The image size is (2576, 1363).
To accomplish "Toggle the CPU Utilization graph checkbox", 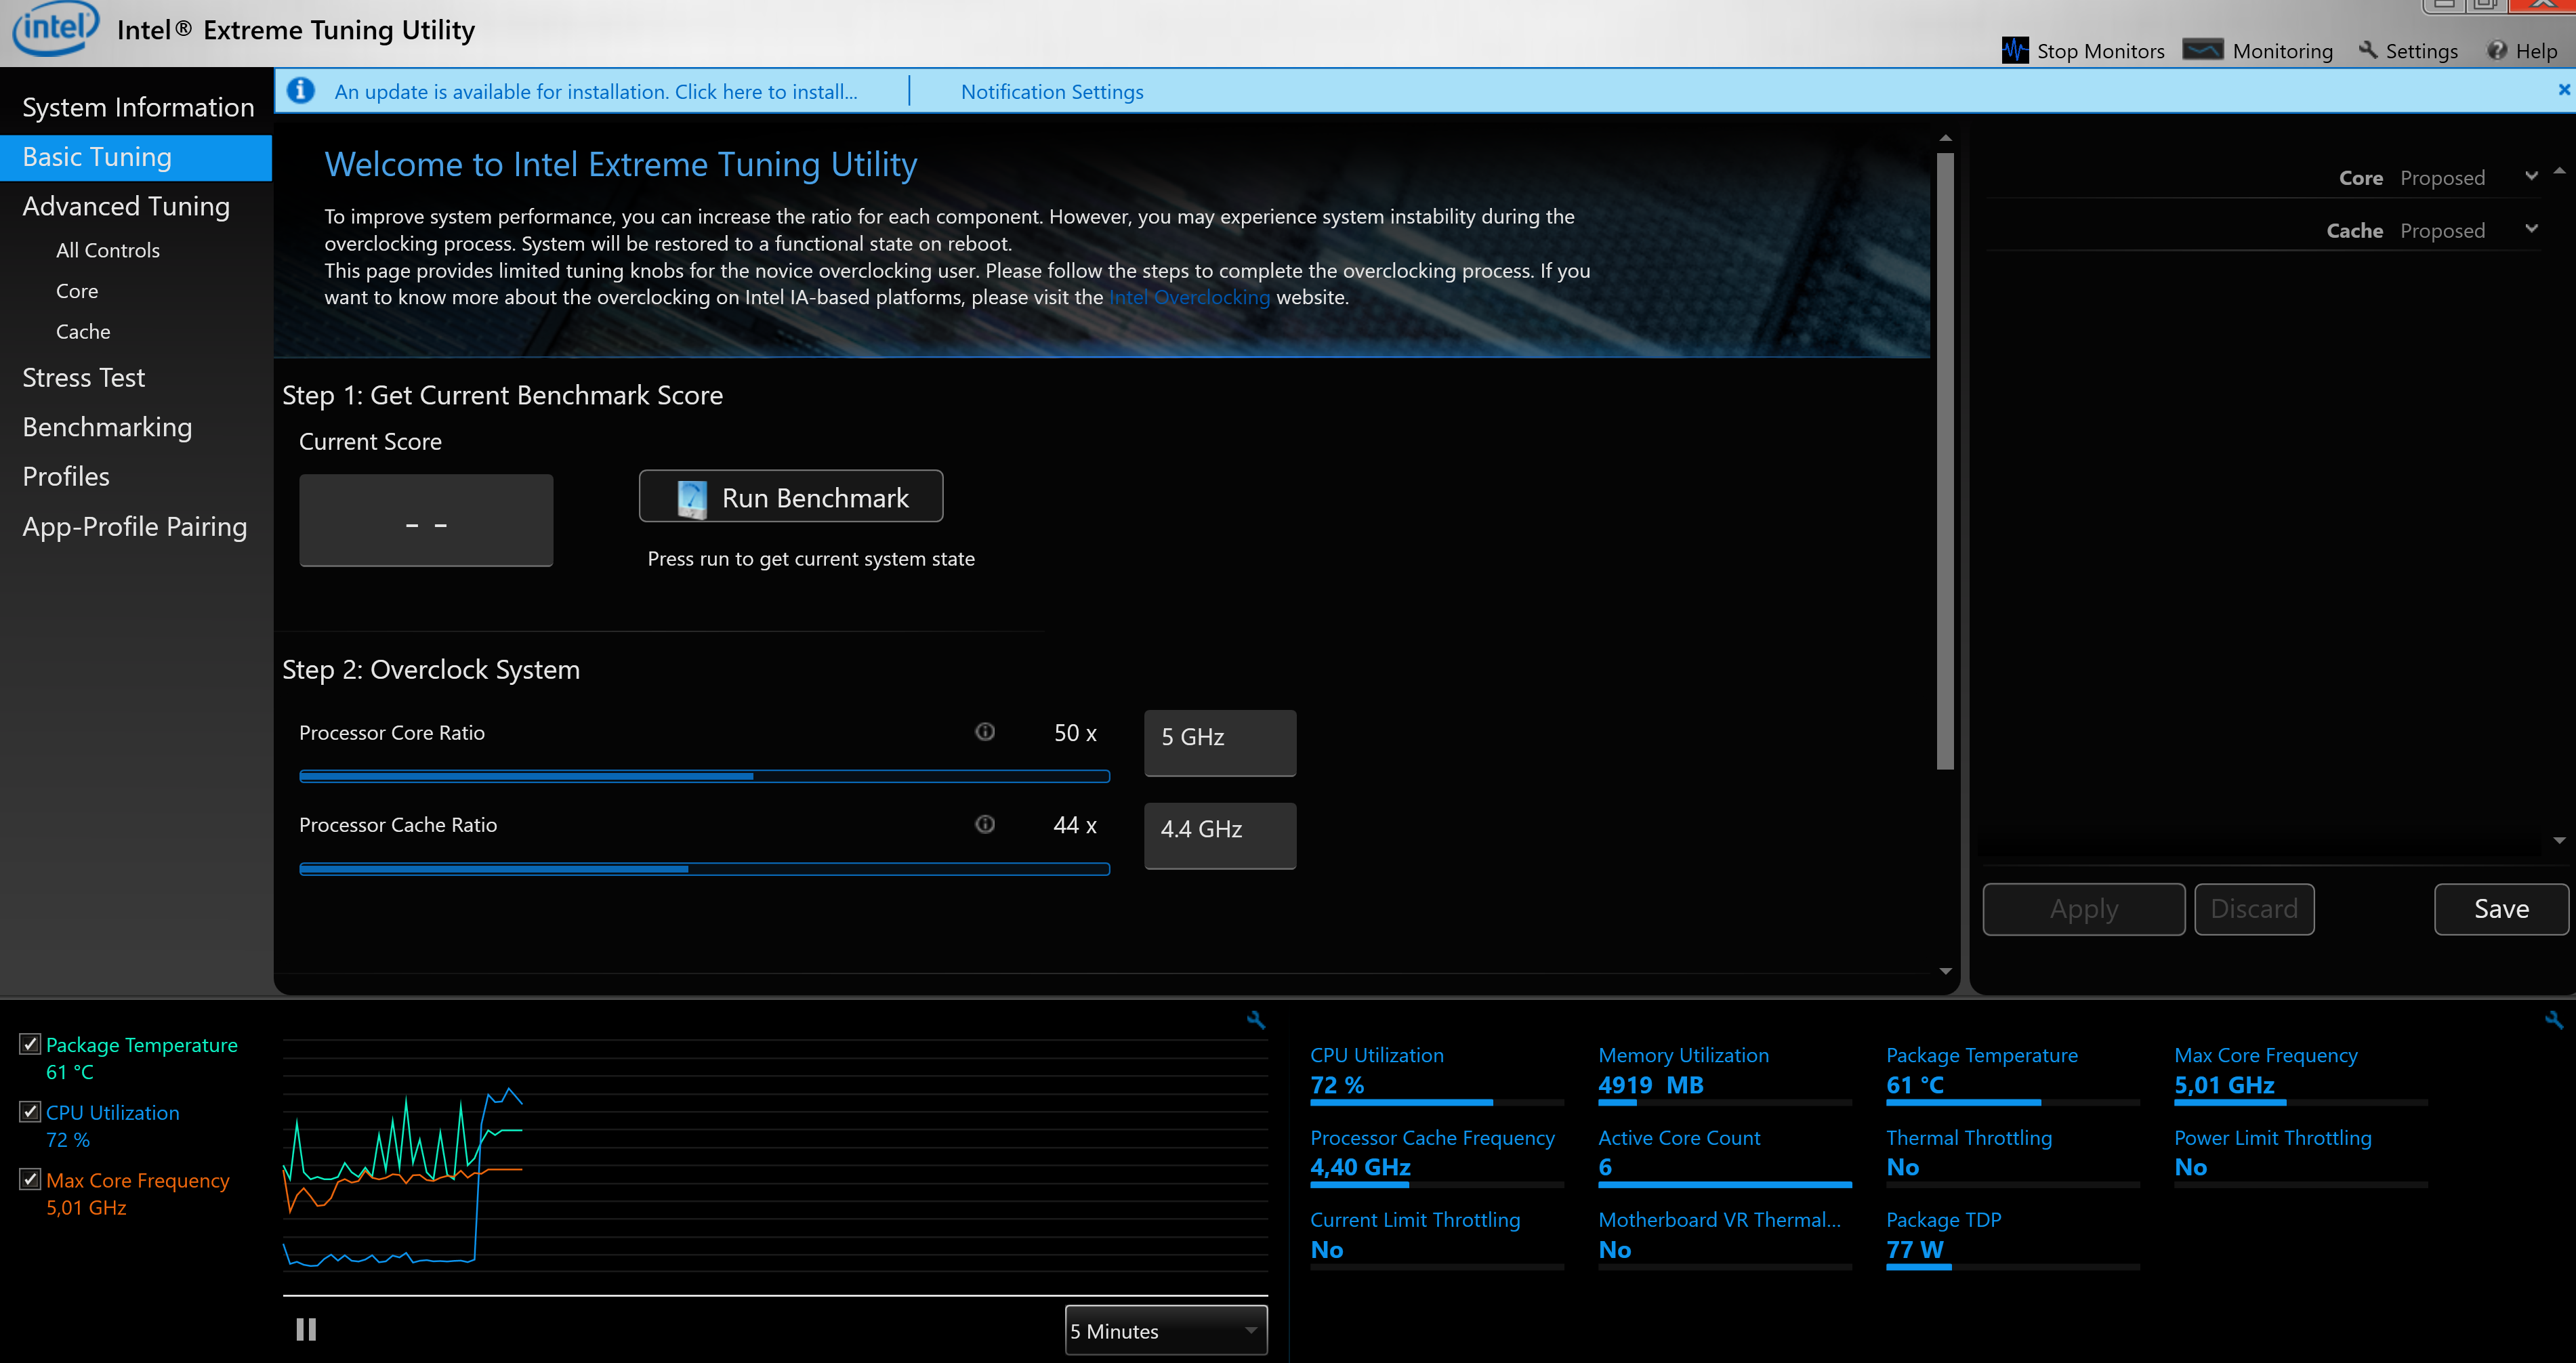I will (x=30, y=1112).
